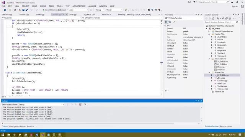Screen dimensions: 245x137
Task: Open the Auto debug target dropdown
Action: point(78,10)
